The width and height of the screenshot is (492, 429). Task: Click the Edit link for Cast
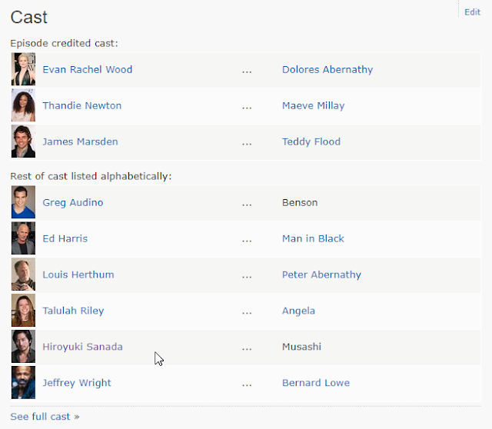pos(472,12)
